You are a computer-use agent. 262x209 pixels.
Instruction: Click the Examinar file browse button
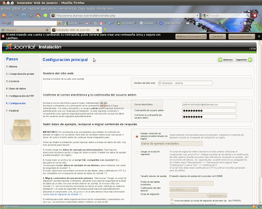pos(217,195)
